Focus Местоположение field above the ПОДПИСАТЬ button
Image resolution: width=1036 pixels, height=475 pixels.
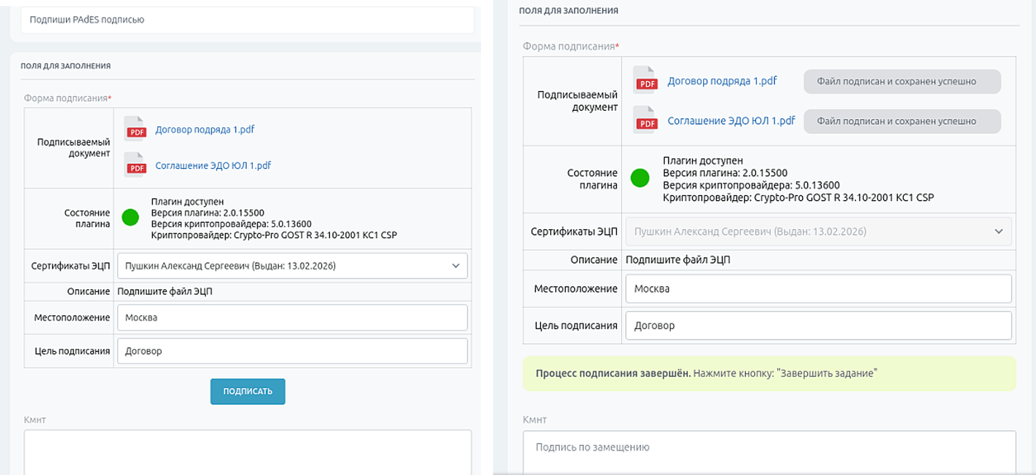[x=292, y=317]
